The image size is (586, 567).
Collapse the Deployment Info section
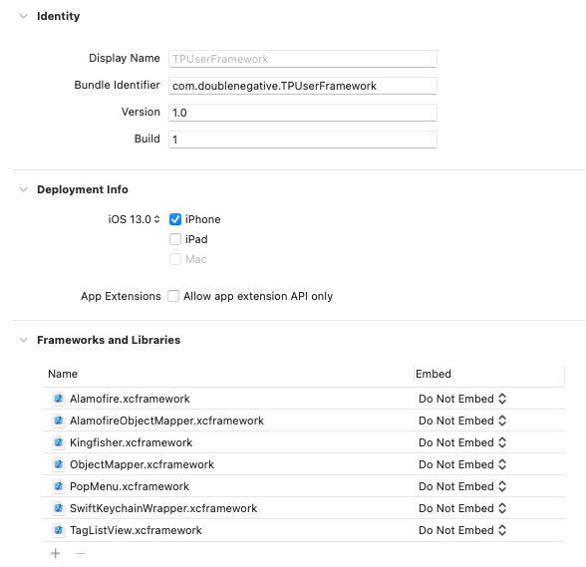(x=24, y=189)
